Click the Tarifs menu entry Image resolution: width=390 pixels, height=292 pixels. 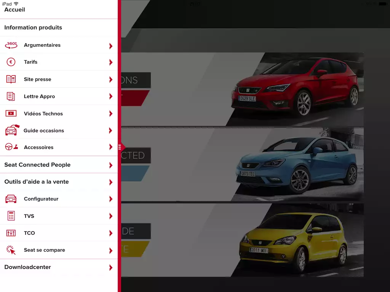click(31, 62)
